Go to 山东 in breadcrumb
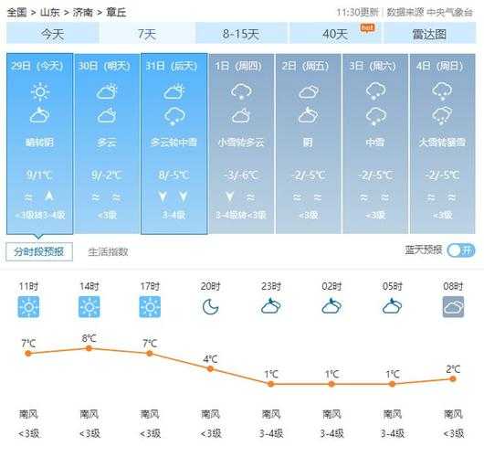 pos(50,13)
